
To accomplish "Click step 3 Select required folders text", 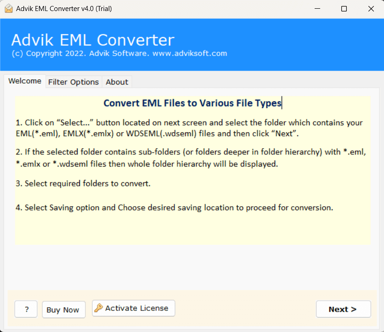I will coord(83,183).
